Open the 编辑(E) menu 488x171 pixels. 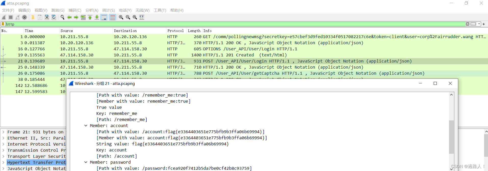(x=24, y=10)
